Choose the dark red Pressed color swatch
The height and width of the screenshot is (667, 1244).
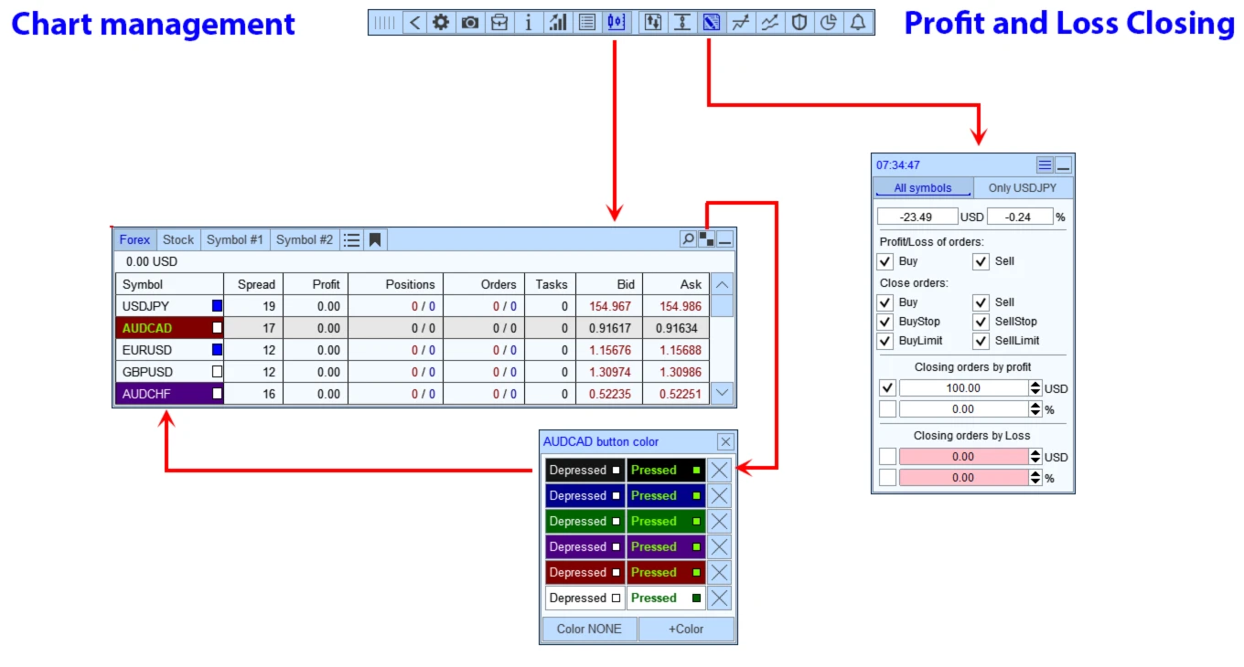666,573
